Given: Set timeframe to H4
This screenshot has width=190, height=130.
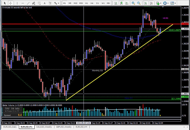Looking at the screenshot, I should pos(92,3).
